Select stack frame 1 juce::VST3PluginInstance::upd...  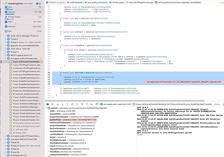click(x=25, y=65)
